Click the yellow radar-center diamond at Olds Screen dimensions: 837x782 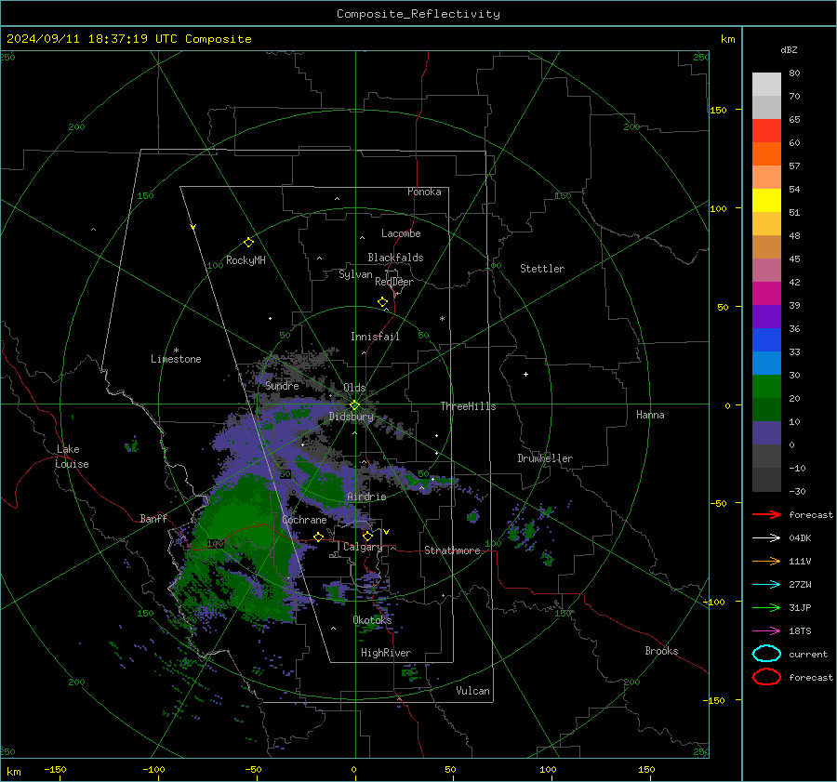tap(354, 405)
